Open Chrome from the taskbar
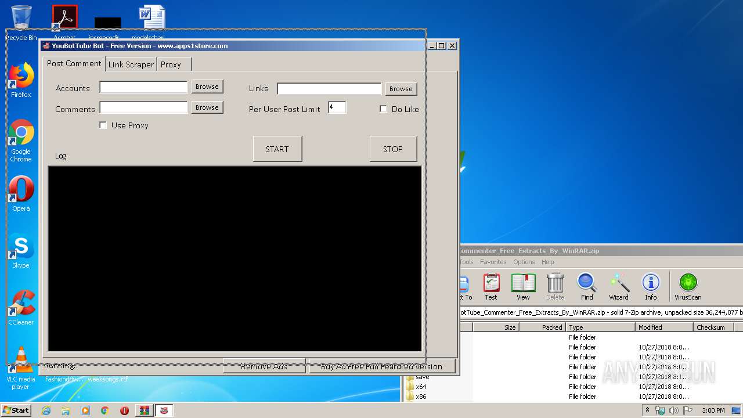The height and width of the screenshot is (418, 743). (105, 410)
